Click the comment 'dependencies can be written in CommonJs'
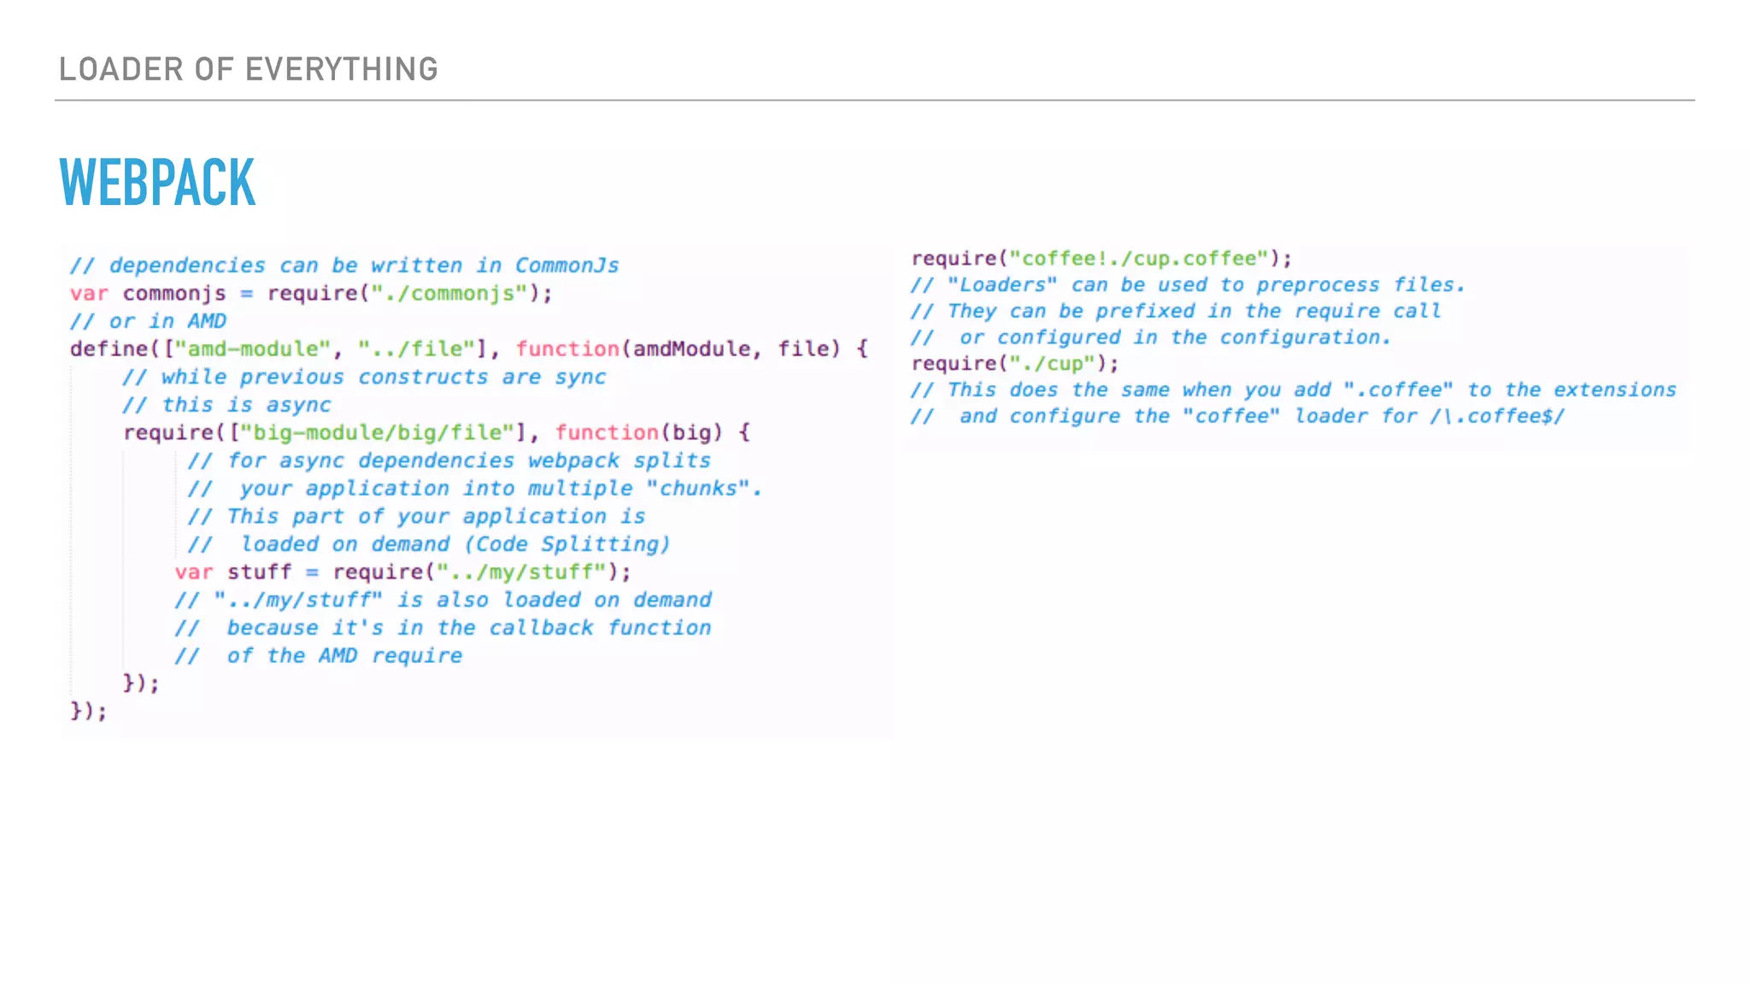 pyautogui.click(x=344, y=266)
